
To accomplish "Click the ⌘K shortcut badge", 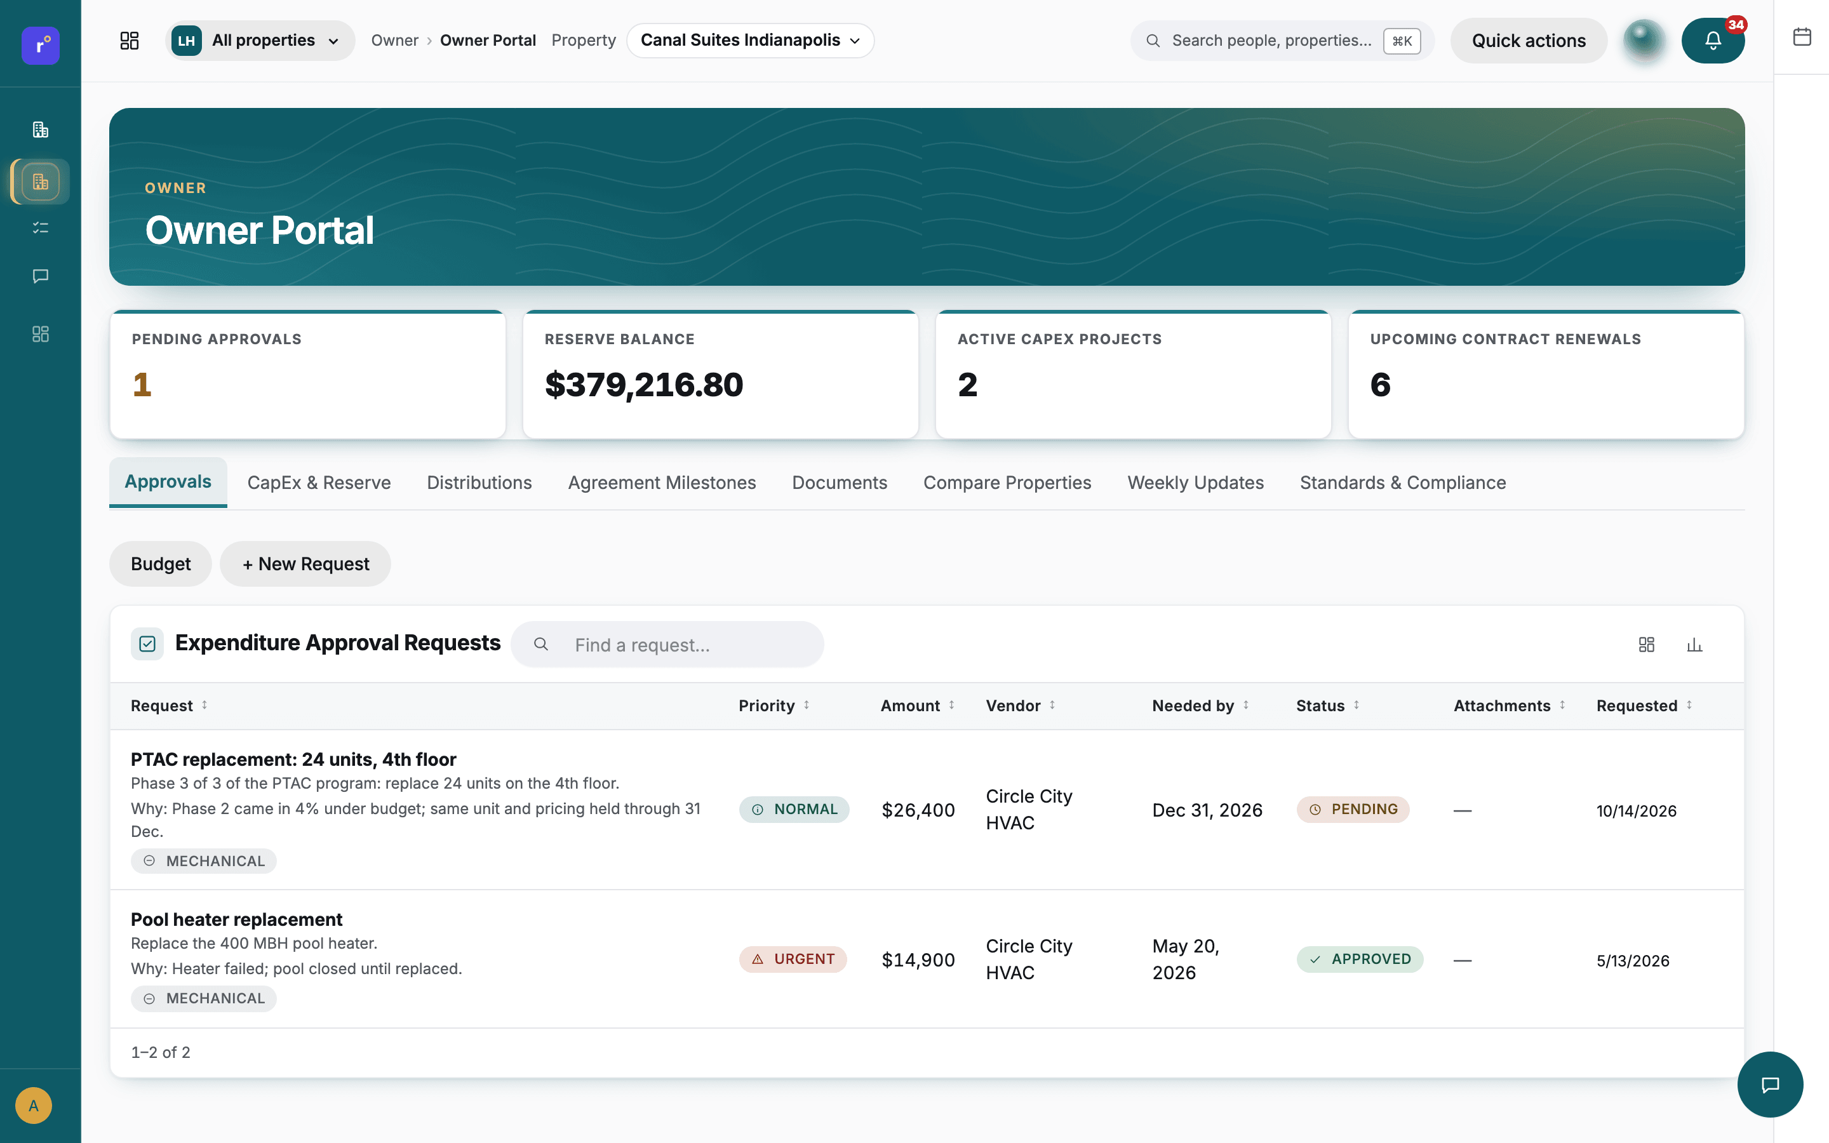I will tap(1402, 41).
